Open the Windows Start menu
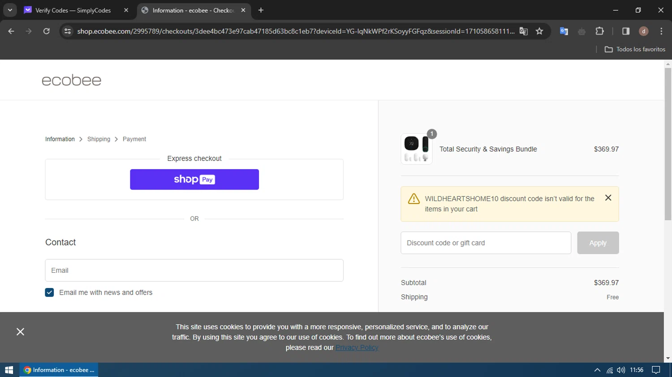 tap(9, 370)
